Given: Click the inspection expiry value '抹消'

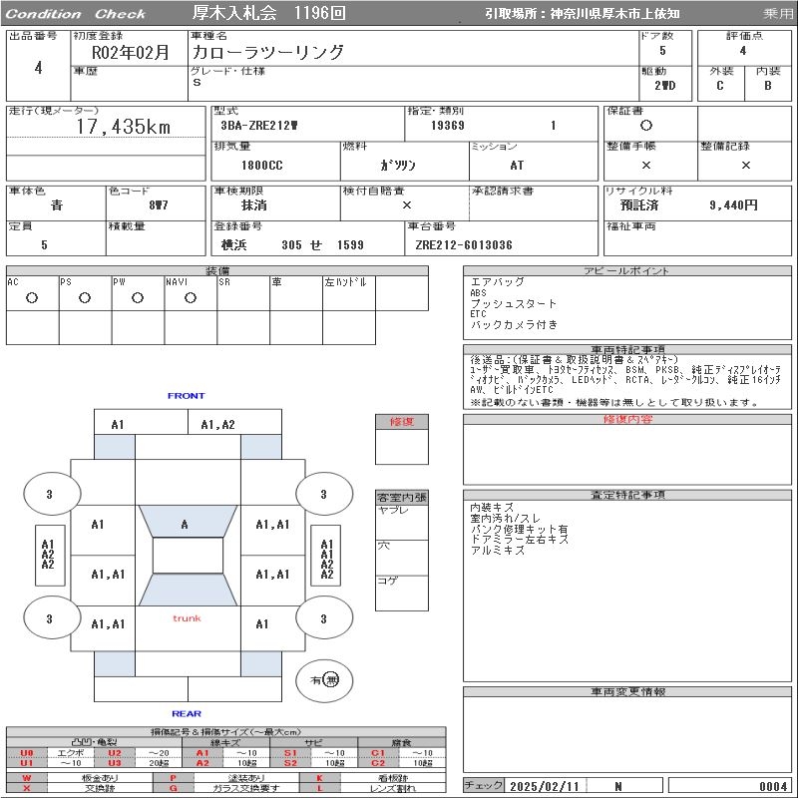Looking at the screenshot, I should point(253,205).
